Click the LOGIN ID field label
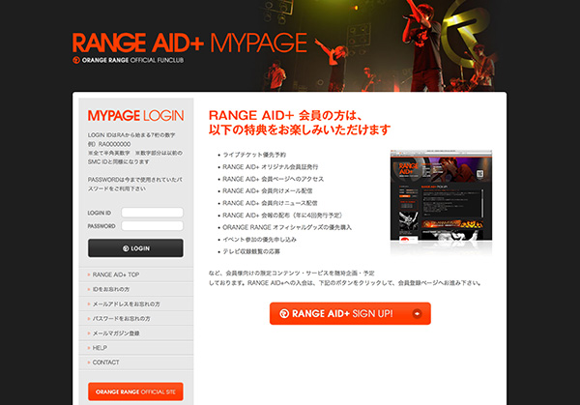The width and height of the screenshot is (580, 405). [x=100, y=213]
